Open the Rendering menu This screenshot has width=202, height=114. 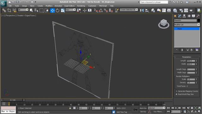(81, 6)
